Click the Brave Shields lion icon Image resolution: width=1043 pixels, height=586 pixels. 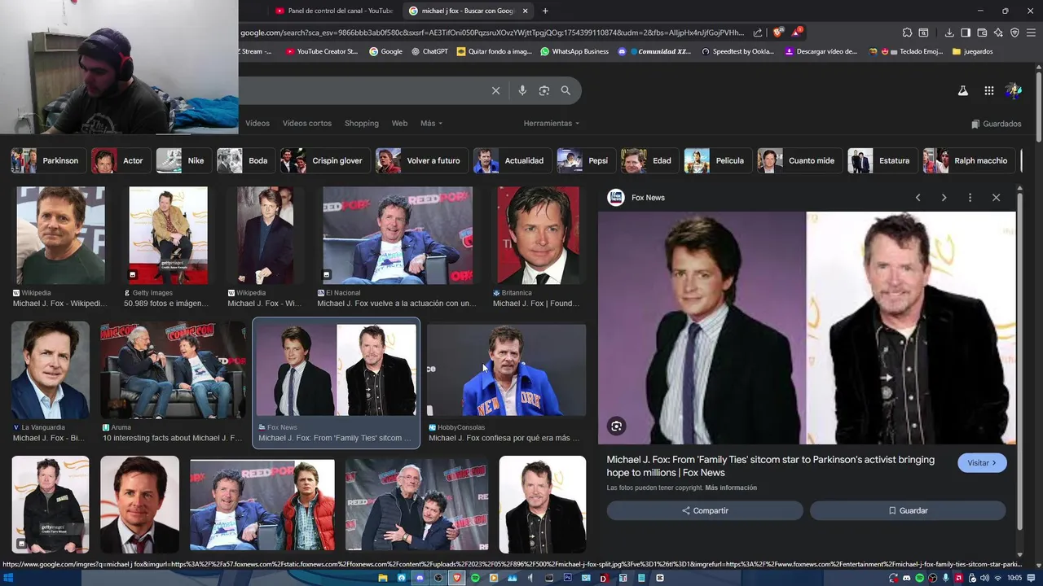[x=777, y=33]
